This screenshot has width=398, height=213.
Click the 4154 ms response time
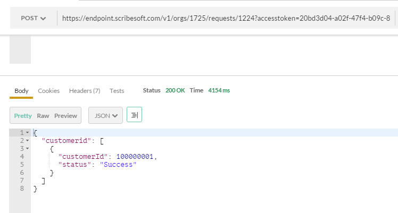[218, 91]
